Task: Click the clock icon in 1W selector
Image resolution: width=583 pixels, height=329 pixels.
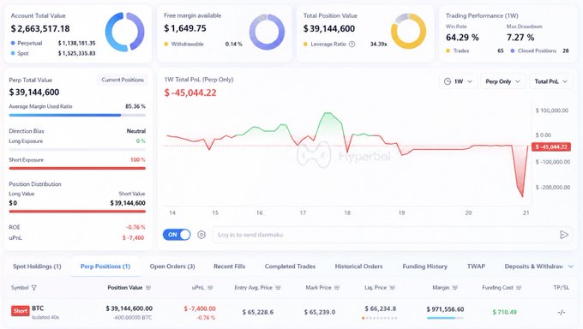Action: [x=448, y=81]
